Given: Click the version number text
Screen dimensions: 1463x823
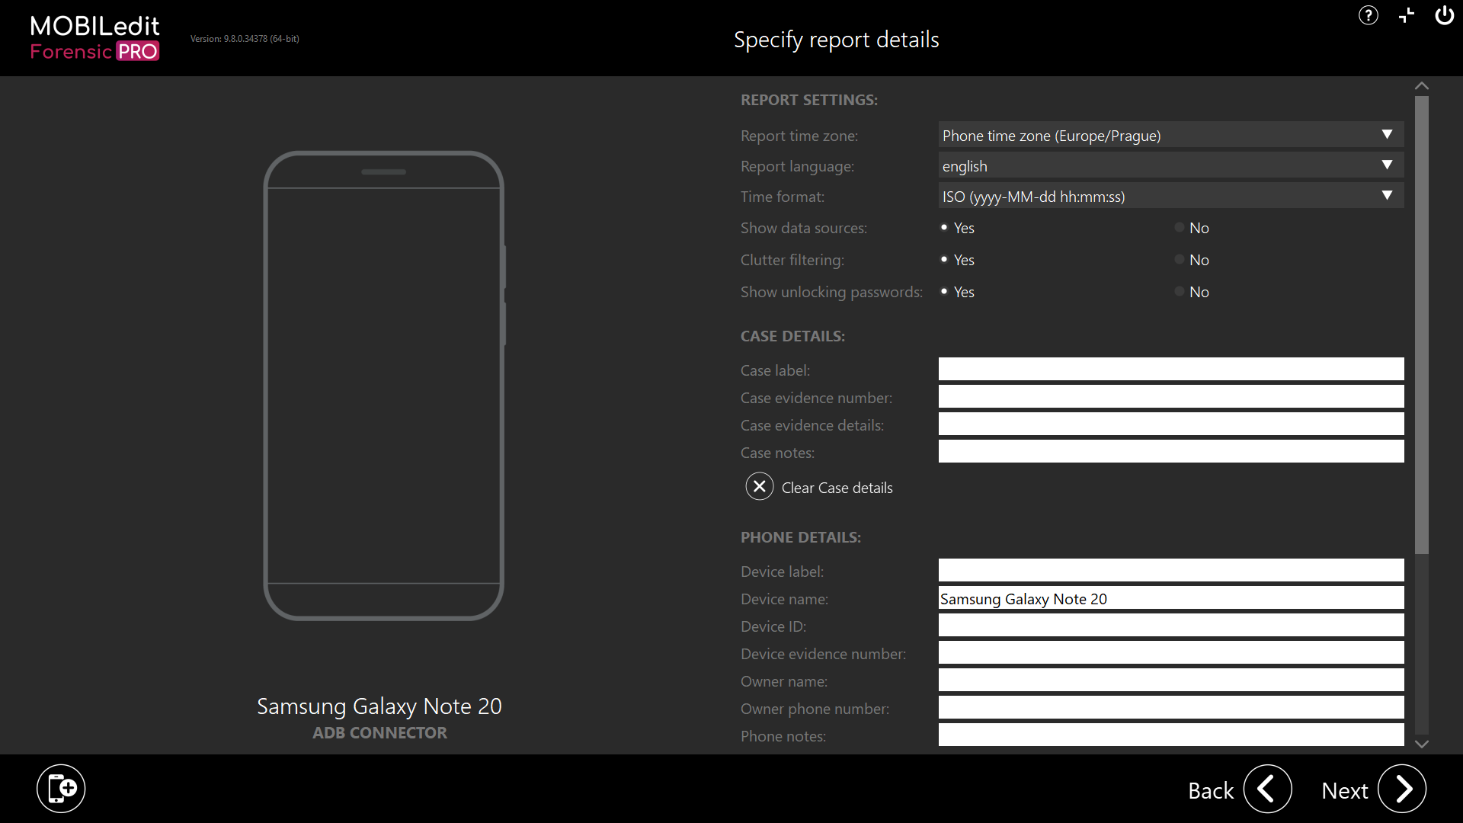Looking at the screenshot, I should [x=245, y=39].
